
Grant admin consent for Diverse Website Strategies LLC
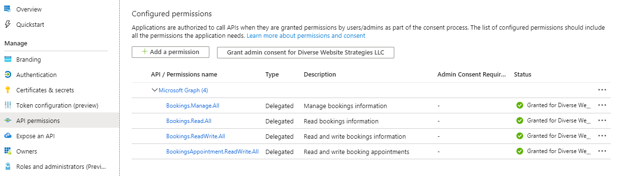click(x=306, y=52)
